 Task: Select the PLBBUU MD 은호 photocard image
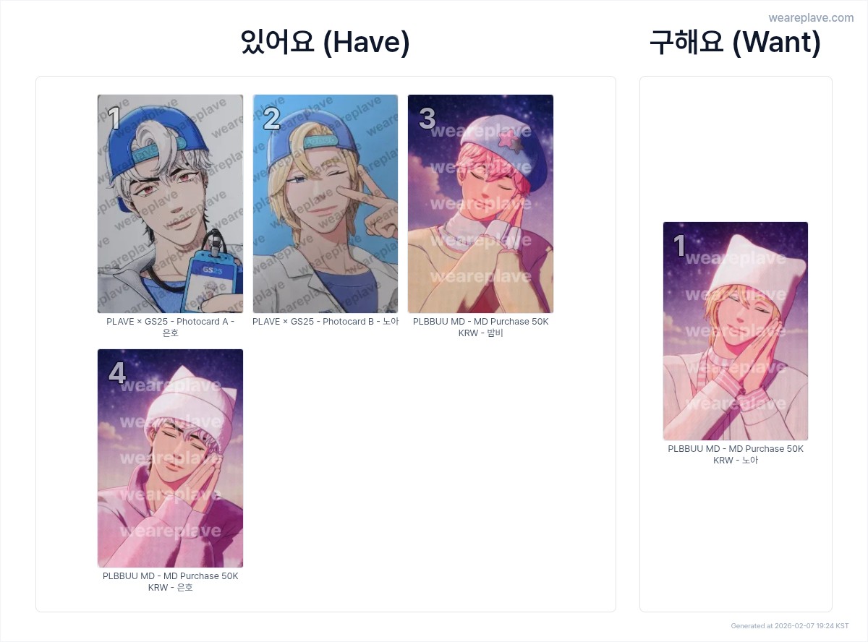coord(170,458)
